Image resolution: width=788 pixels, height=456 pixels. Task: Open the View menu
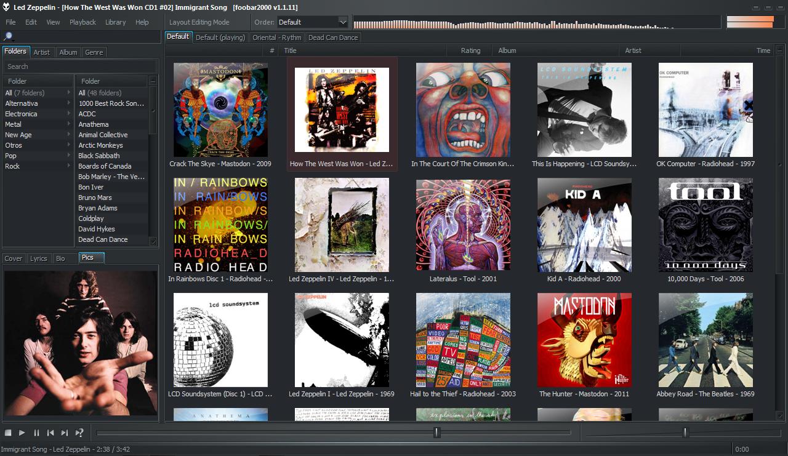pyautogui.click(x=53, y=22)
